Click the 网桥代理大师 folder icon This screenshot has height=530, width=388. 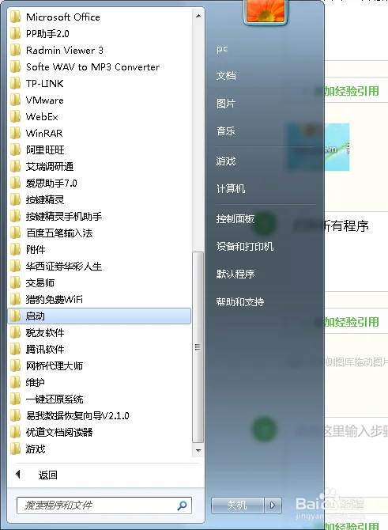[15, 365]
